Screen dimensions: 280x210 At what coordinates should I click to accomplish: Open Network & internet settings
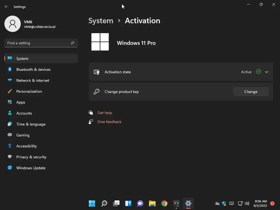[41, 80]
